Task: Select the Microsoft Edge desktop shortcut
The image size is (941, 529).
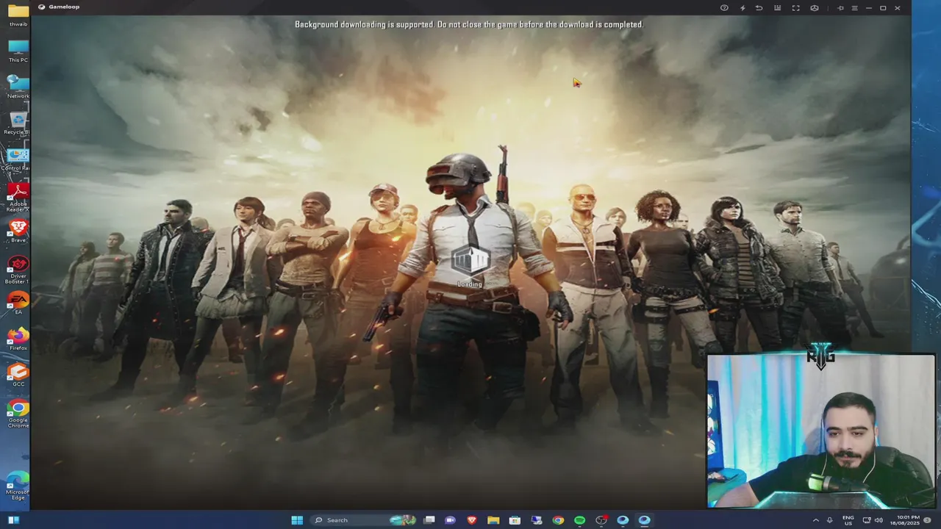Action: (18, 486)
